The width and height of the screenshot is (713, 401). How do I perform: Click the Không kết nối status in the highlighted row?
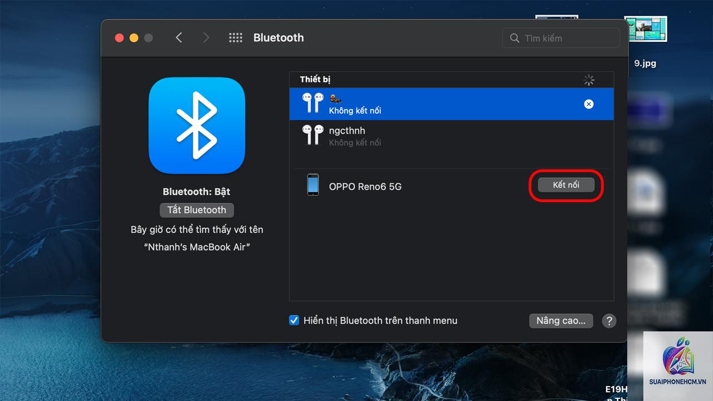point(355,110)
